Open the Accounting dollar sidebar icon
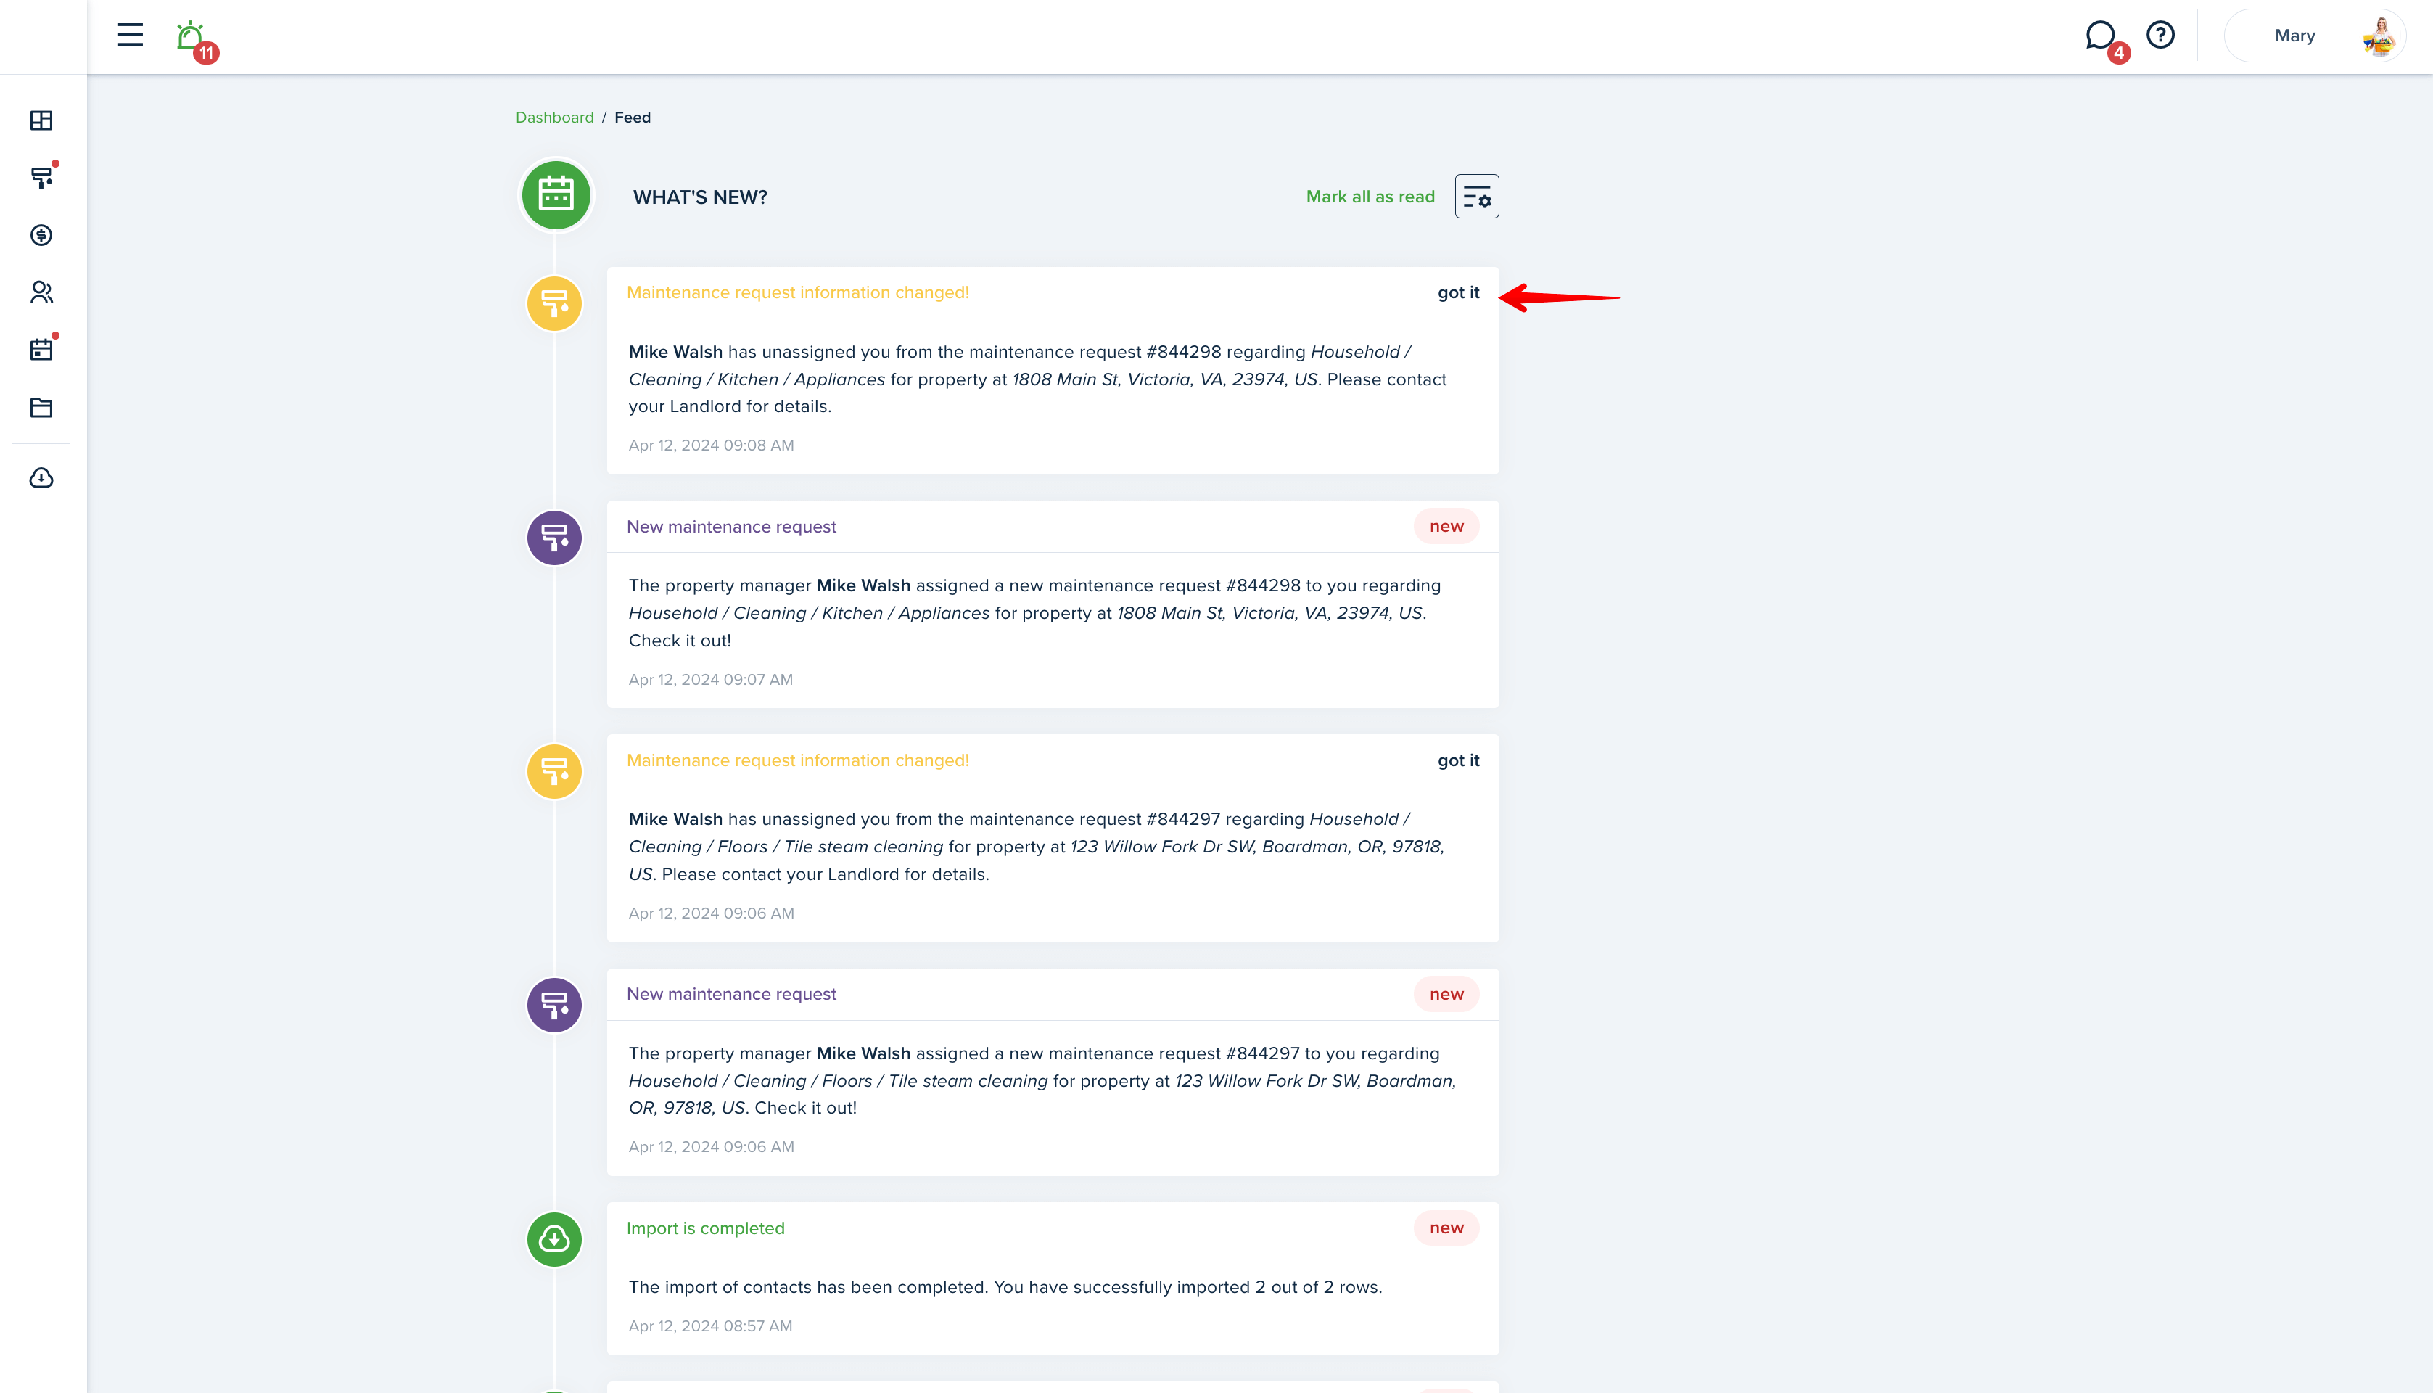 coord(41,235)
